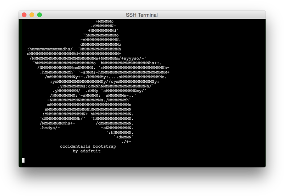Click the '+MMMMMo' line at top
This screenshot has height=196, width=284.
click(x=104, y=21)
